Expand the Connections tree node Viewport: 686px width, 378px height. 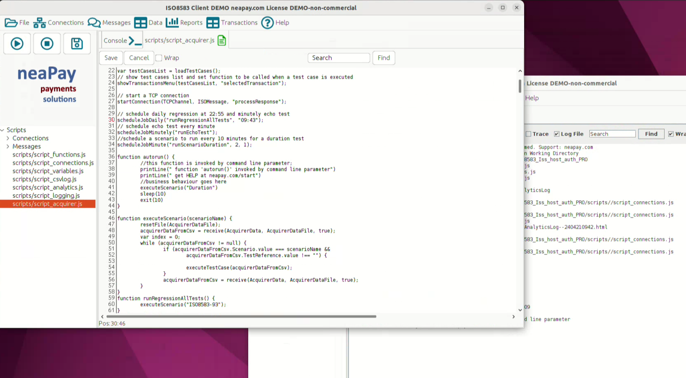(x=8, y=138)
